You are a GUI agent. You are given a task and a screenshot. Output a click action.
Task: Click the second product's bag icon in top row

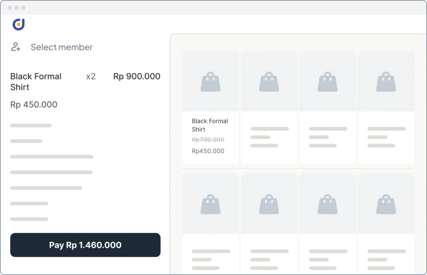269,82
